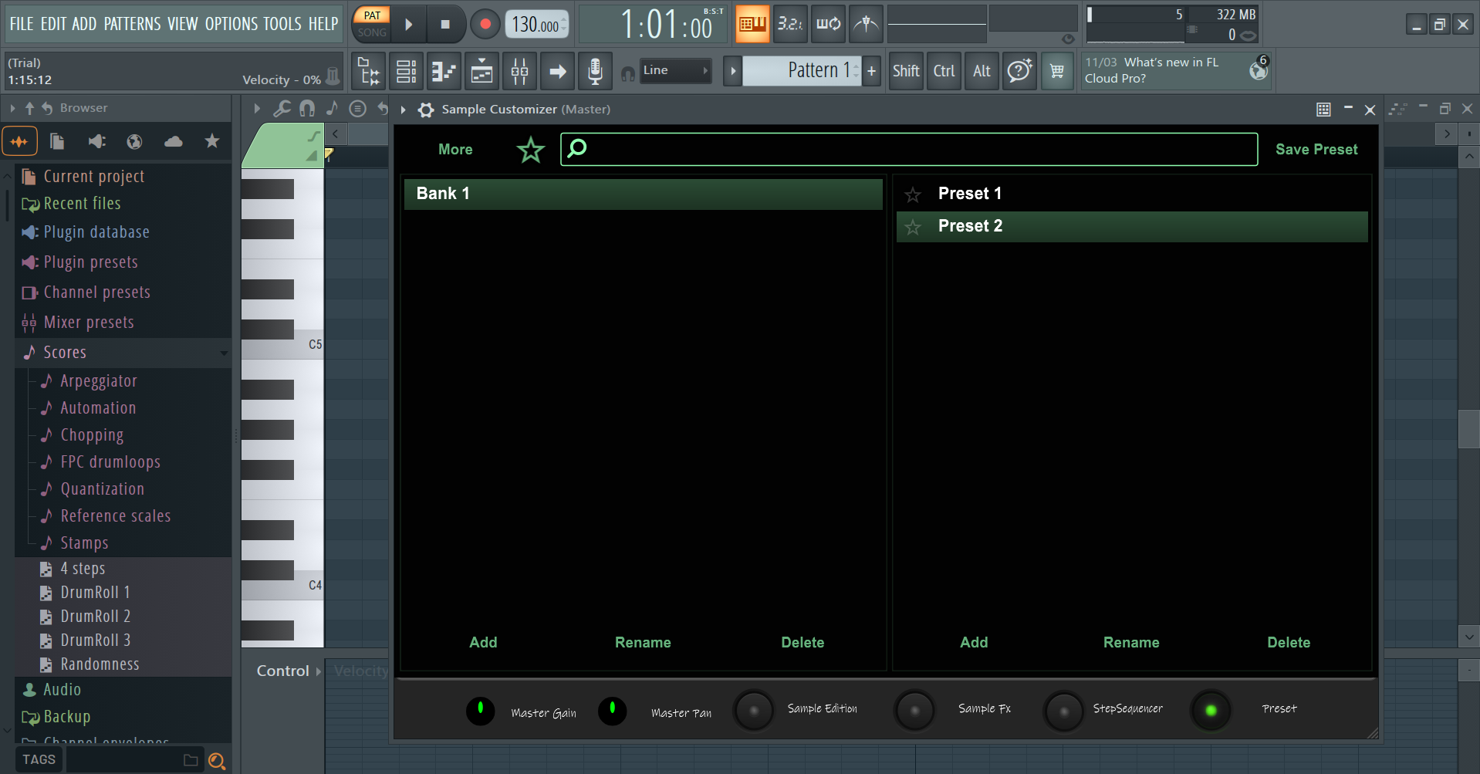This screenshot has height=774, width=1480.
Task: Open Browser favorites via the star icon
Action: pyautogui.click(x=211, y=141)
